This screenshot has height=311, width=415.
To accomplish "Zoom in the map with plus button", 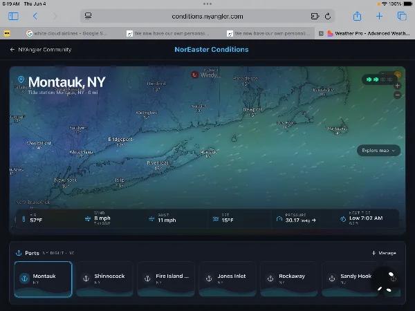I will point(397,86).
